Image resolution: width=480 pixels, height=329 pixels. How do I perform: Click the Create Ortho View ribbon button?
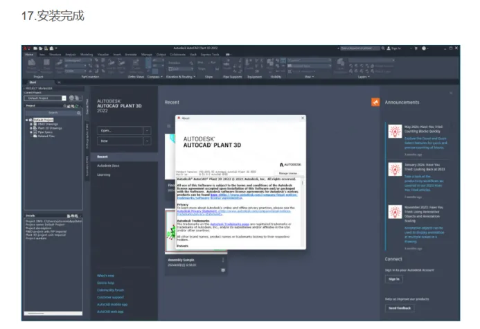[135, 66]
